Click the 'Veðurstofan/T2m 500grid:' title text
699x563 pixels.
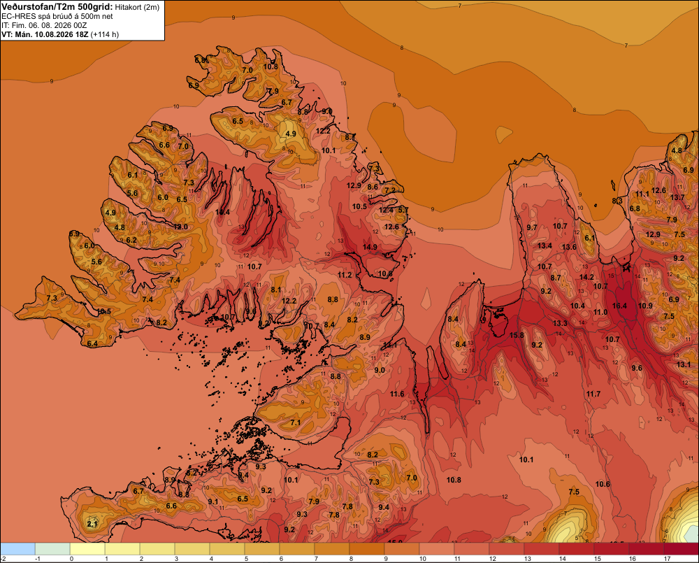pos(57,6)
